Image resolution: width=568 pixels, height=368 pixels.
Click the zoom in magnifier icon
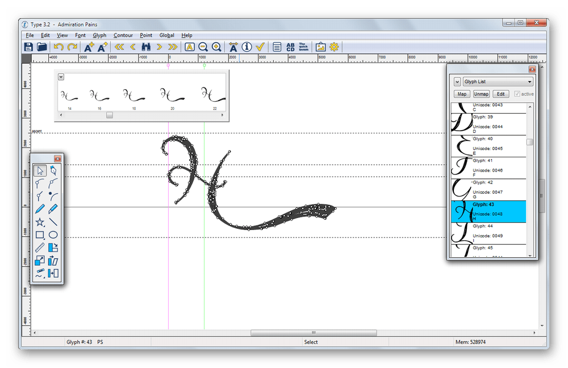coord(216,47)
